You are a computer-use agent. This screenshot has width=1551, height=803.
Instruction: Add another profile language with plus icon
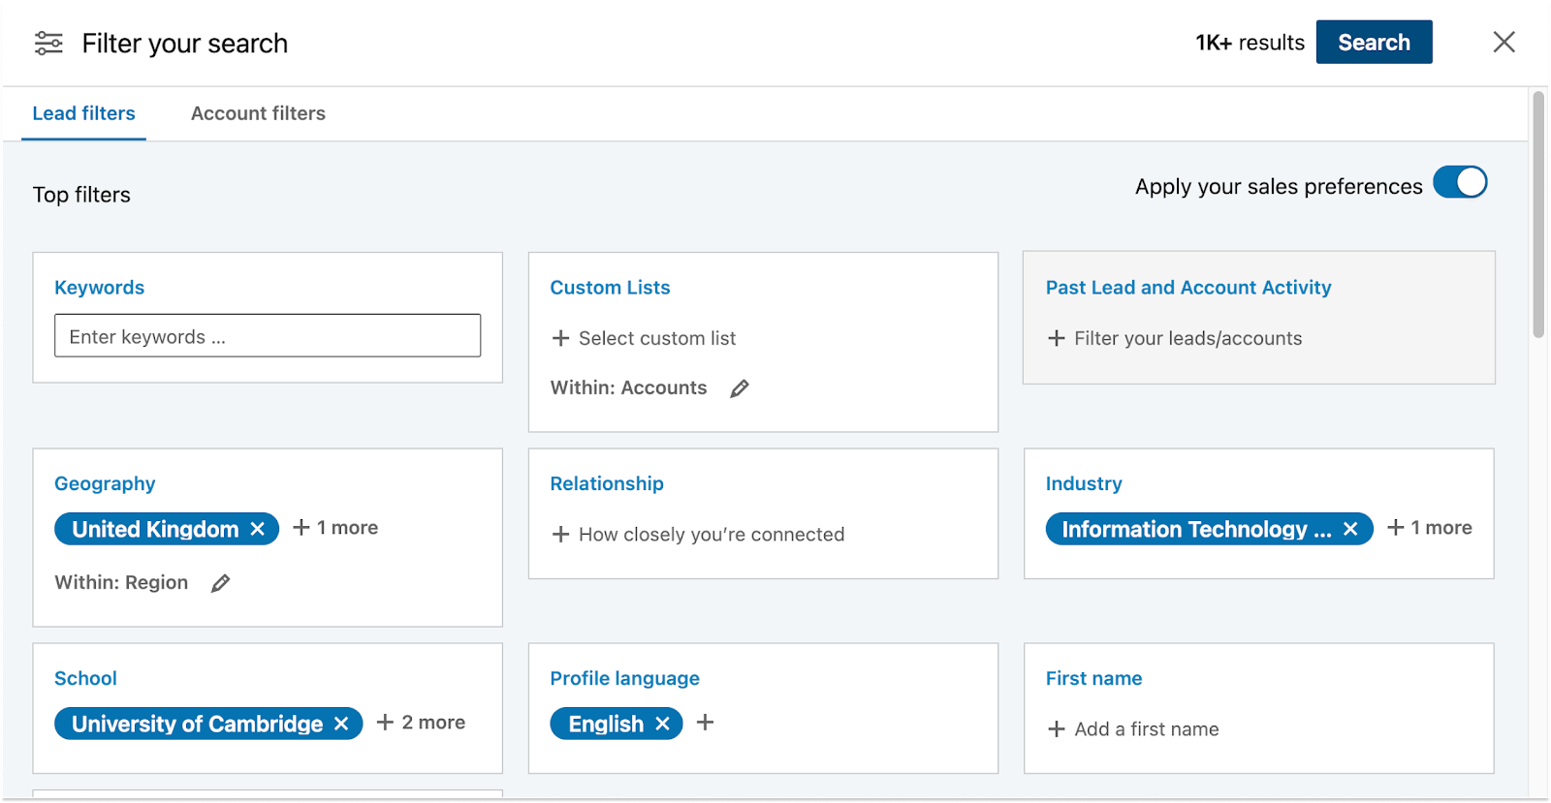pos(706,723)
